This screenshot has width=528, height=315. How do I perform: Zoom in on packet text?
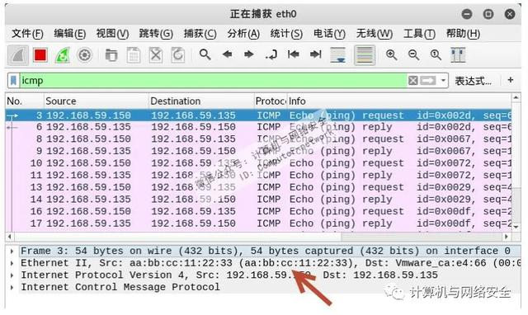tap(391, 54)
